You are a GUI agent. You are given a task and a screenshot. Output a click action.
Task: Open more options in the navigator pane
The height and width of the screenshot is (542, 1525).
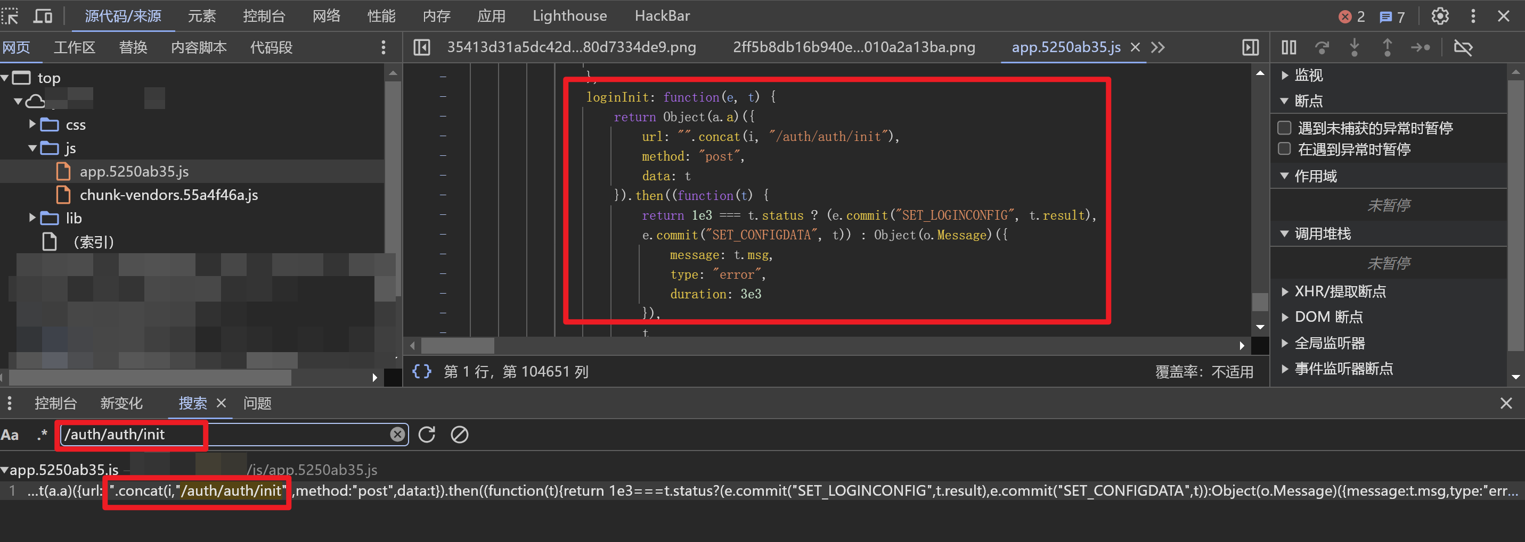point(384,47)
